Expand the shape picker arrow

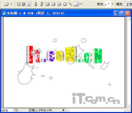point(112,4)
